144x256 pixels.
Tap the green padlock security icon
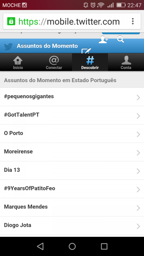click(11, 21)
